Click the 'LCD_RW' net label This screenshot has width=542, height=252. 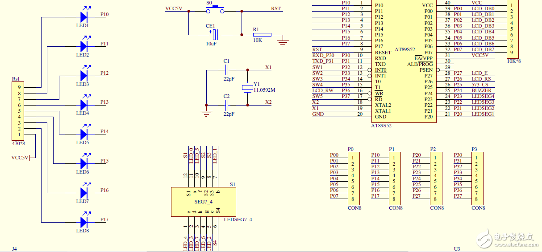pos(323,90)
